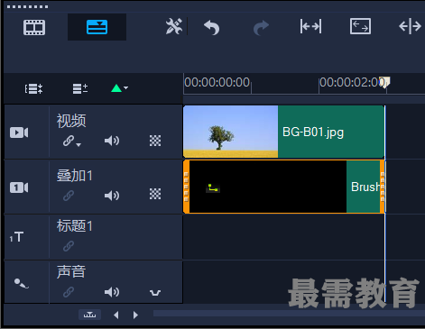425x329 pixels.
Task: Toggle ripple editing link on 叠加1 track
Action: coord(69,196)
